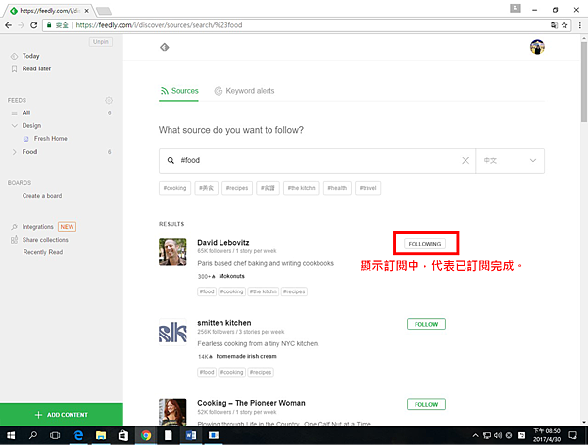Open the David Lebovitz source title
Screen dimensions: 588x448
[x=223, y=243]
